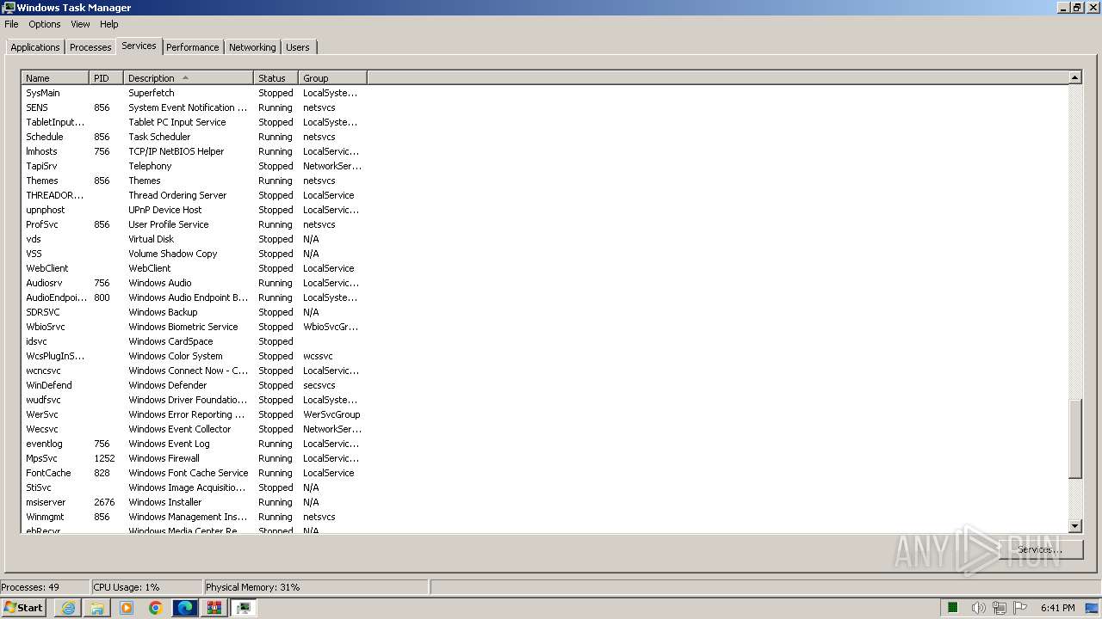Select the TapiSrv service row
1102x619 pixels.
point(194,166)
